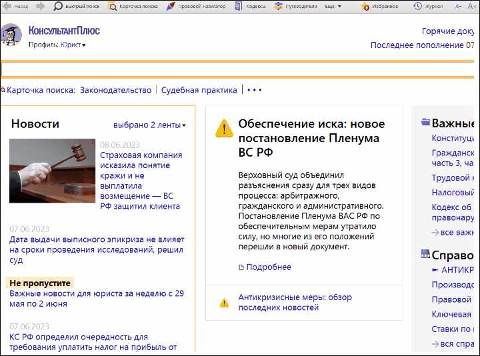Expand the Еще toolbar dropdown

pyautogui.click(x=333, y=6)
